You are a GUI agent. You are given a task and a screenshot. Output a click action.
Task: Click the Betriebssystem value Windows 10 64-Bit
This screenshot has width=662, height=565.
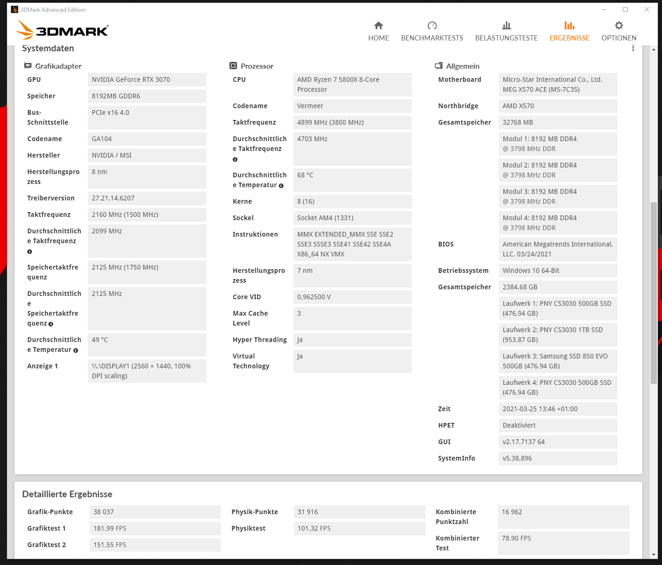click(558, 271)
